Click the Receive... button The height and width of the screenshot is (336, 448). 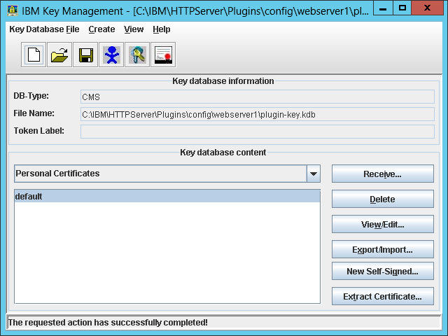(x=382, y=174)
